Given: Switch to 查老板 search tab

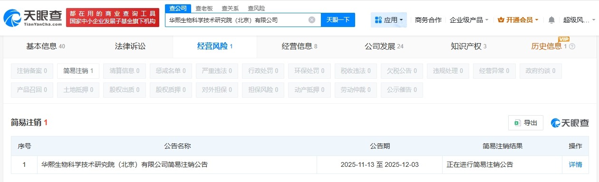Looking at the screenshot, I should click(204, 8).
